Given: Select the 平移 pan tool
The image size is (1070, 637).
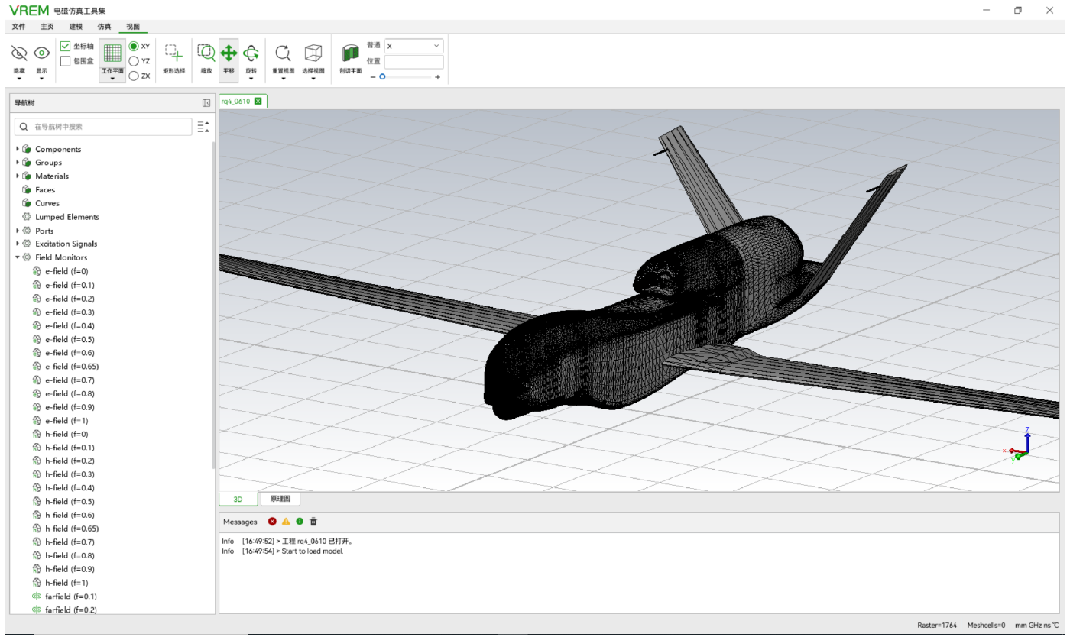Looking at the screenshot, I should click(229, 53).
